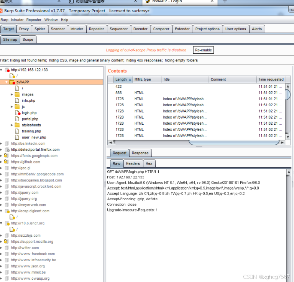Click the 192.168.122.133 host icon
The height and width of the screenshot is (282, 294).
(7, 70)
